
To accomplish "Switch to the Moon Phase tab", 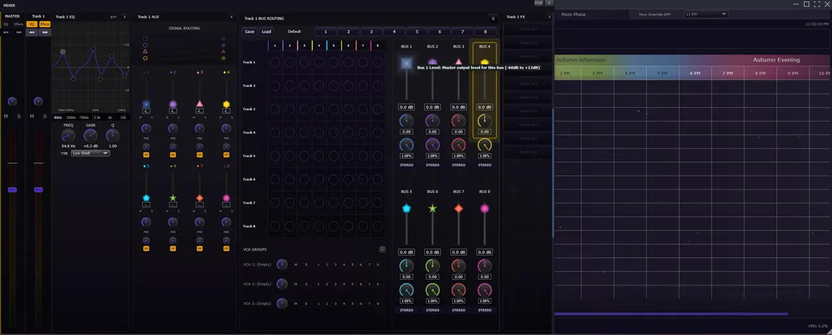I will click(573, 14).
